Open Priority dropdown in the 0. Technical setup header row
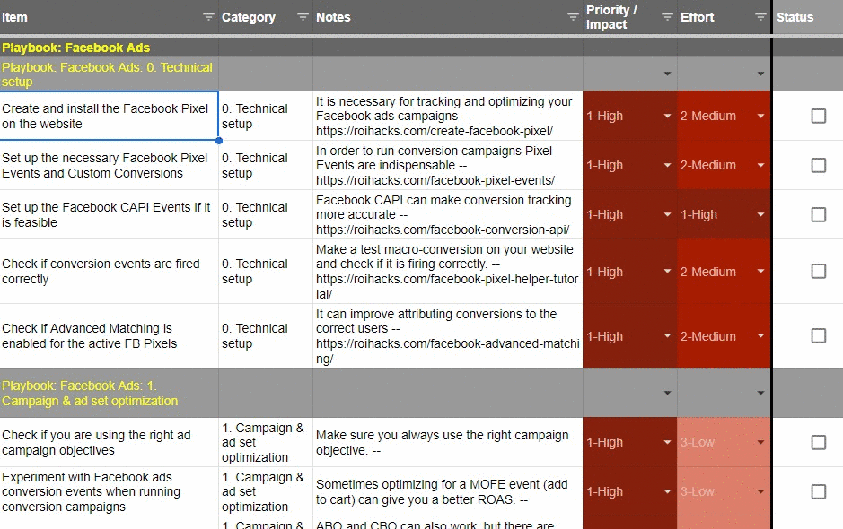Image resolution: width=843 pixels, height=529 pixels. [x=667, y=74]
